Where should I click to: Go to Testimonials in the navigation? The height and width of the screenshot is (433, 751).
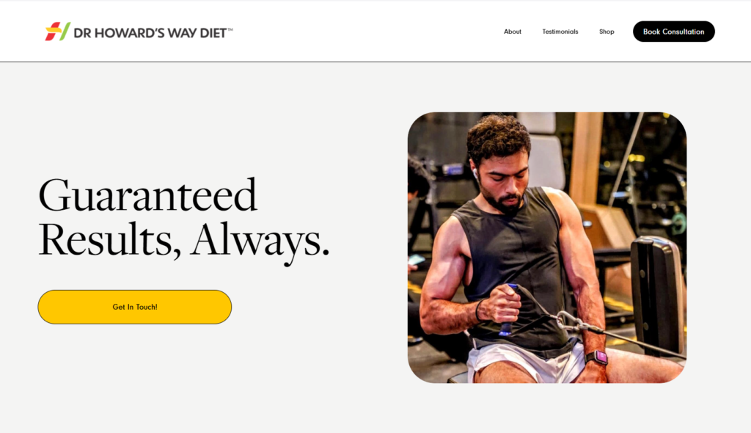click(560, 32)
